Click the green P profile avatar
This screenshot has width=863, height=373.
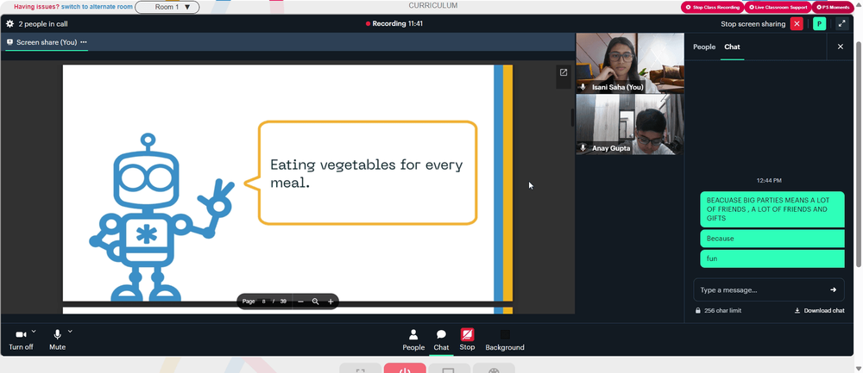pos(819,23)
